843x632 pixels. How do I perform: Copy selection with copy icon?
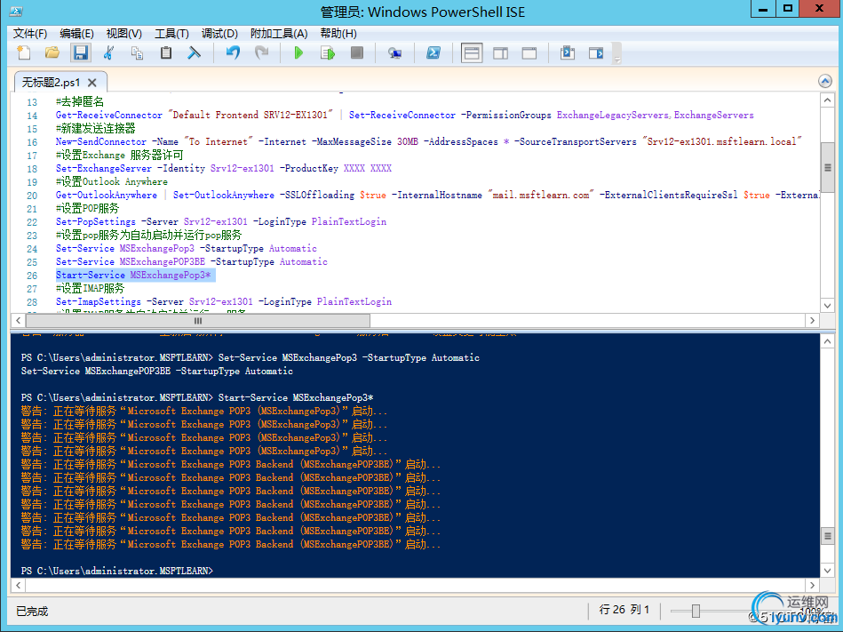coord(138,52)
